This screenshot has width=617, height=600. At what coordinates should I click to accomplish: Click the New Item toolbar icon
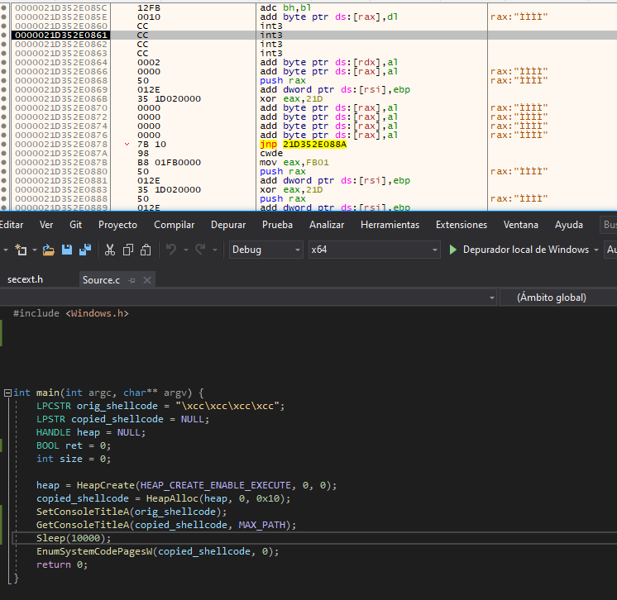pyautogui.click(x=21, y=250)
